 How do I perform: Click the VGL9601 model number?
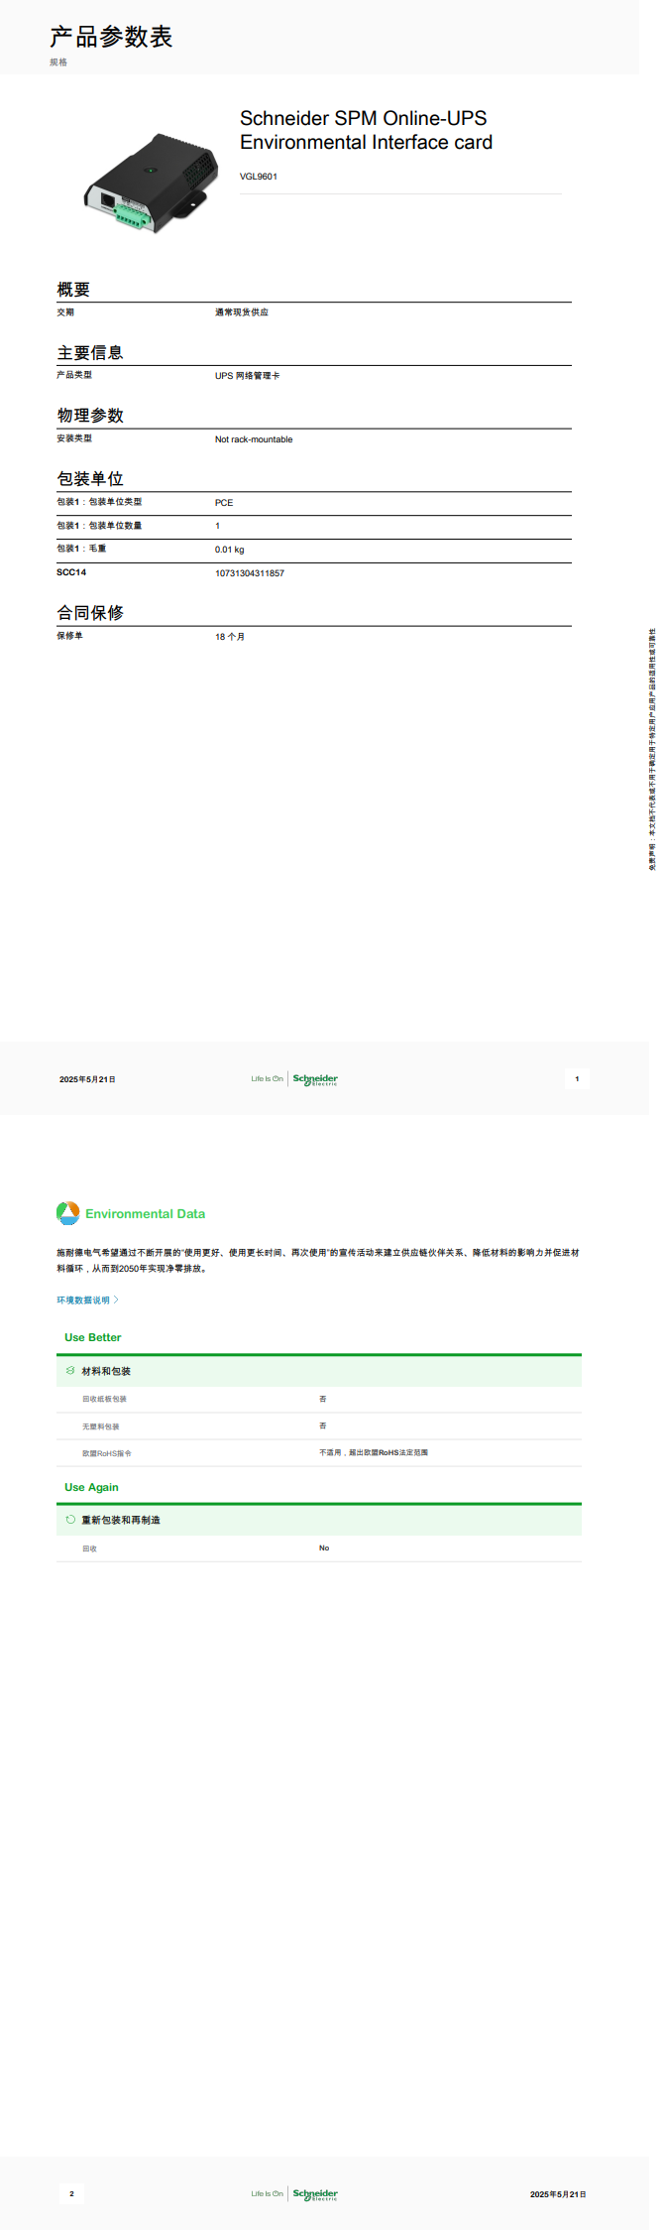(259, 177)
